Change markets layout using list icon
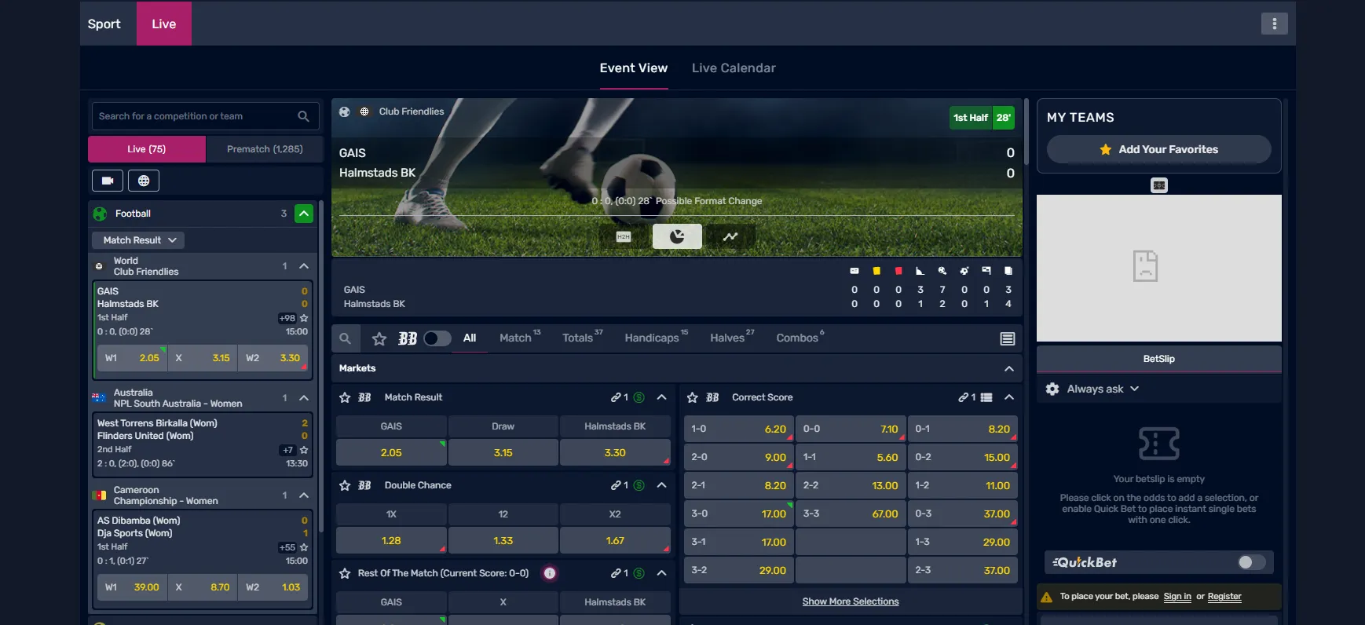Image resolution: width=1365 pixels, height=625 pixels. tap(1008, 338)
